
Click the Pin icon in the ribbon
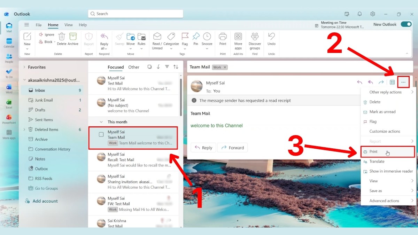coord(196,36)
